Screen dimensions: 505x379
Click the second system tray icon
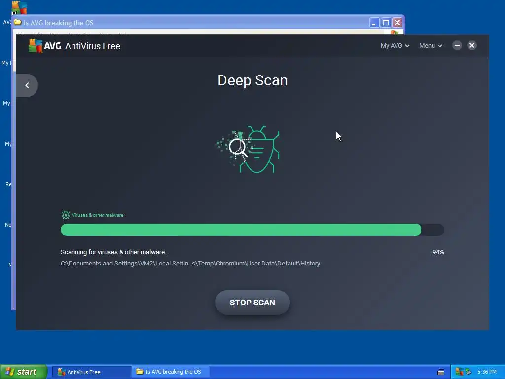(x=469, y=372)
